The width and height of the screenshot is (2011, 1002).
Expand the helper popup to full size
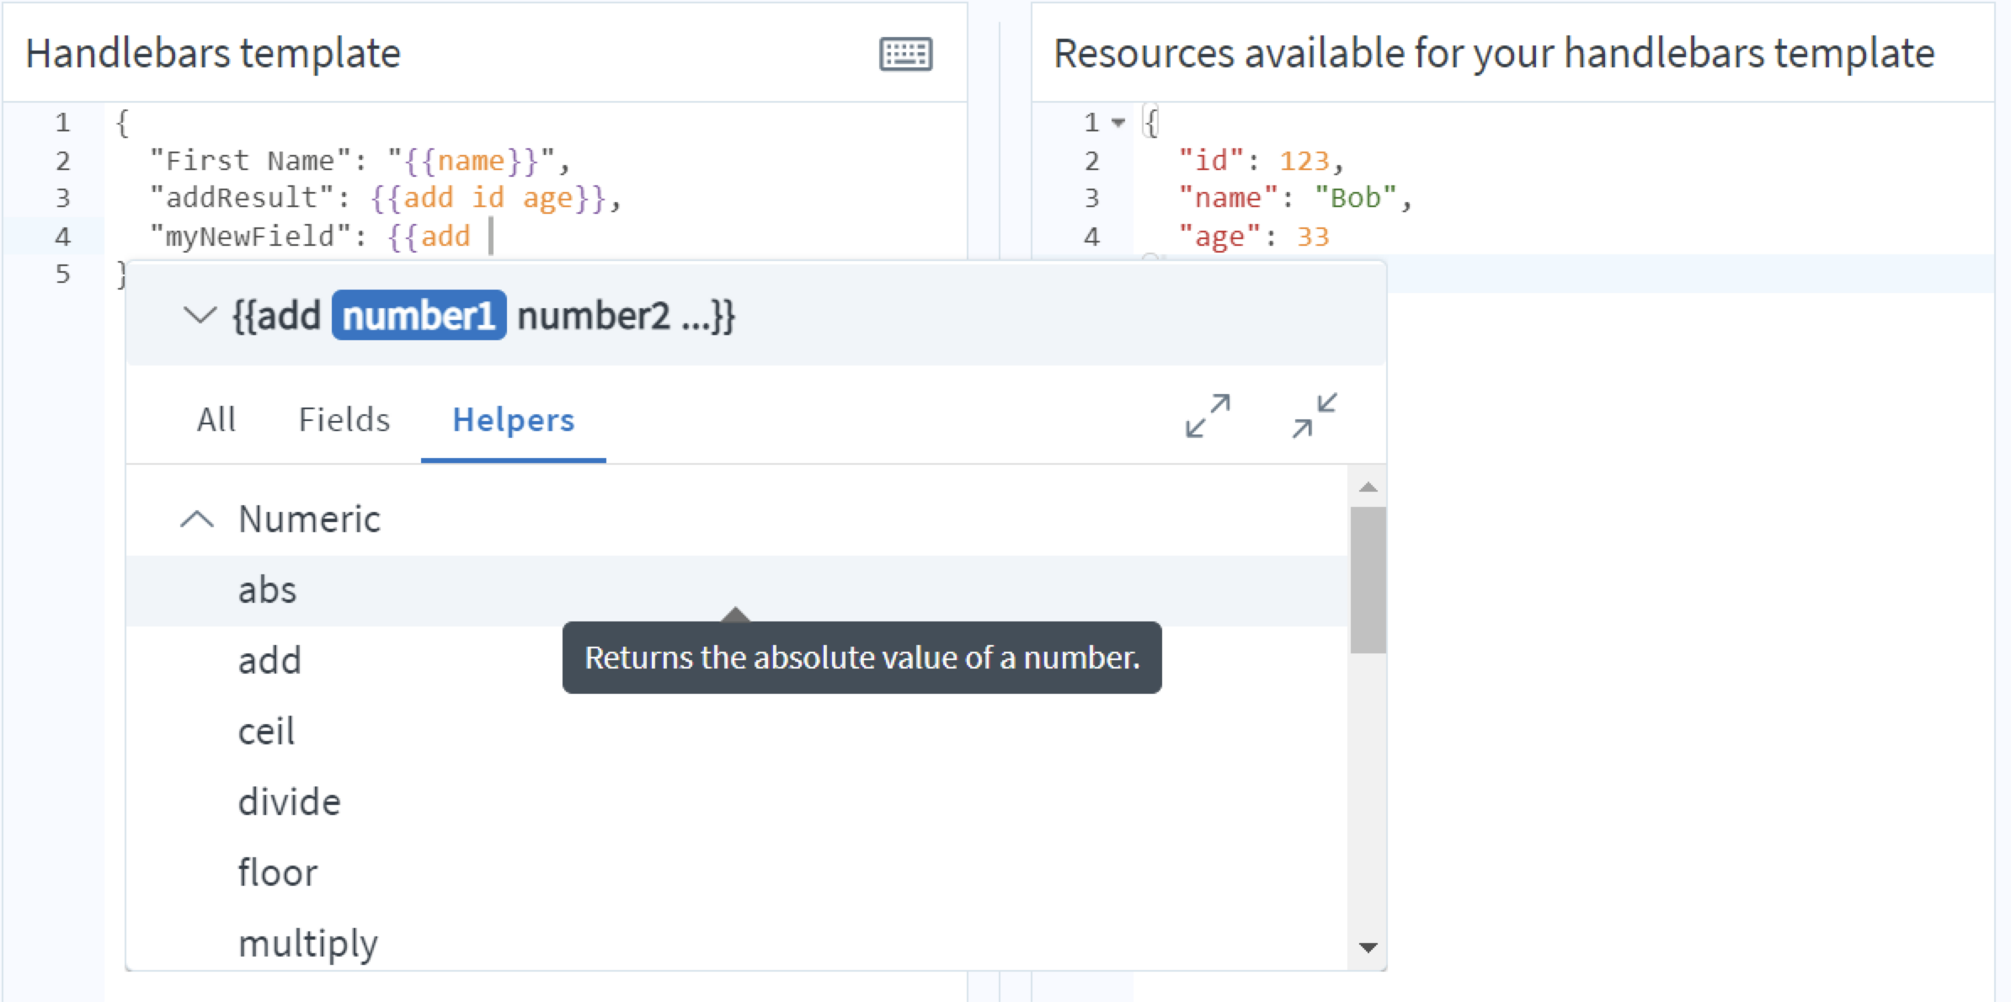1208,416
